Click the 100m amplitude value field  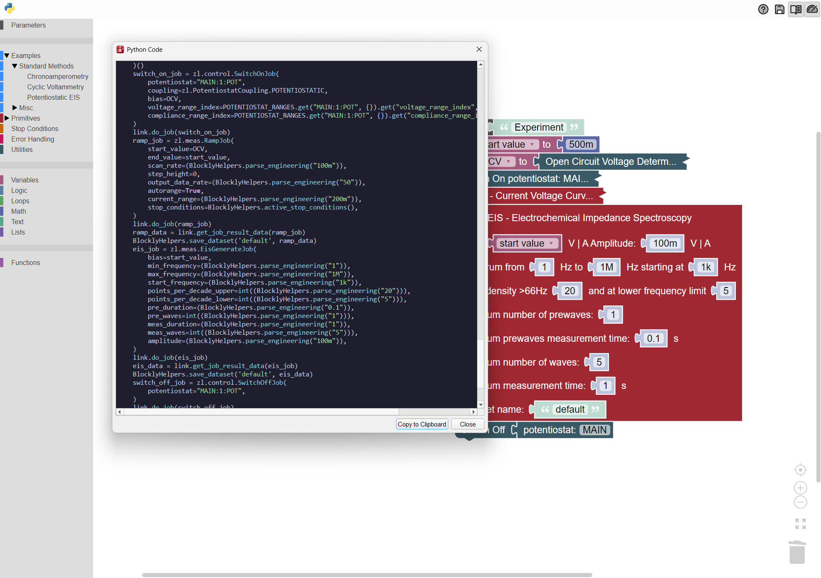[x=665, y=243]
